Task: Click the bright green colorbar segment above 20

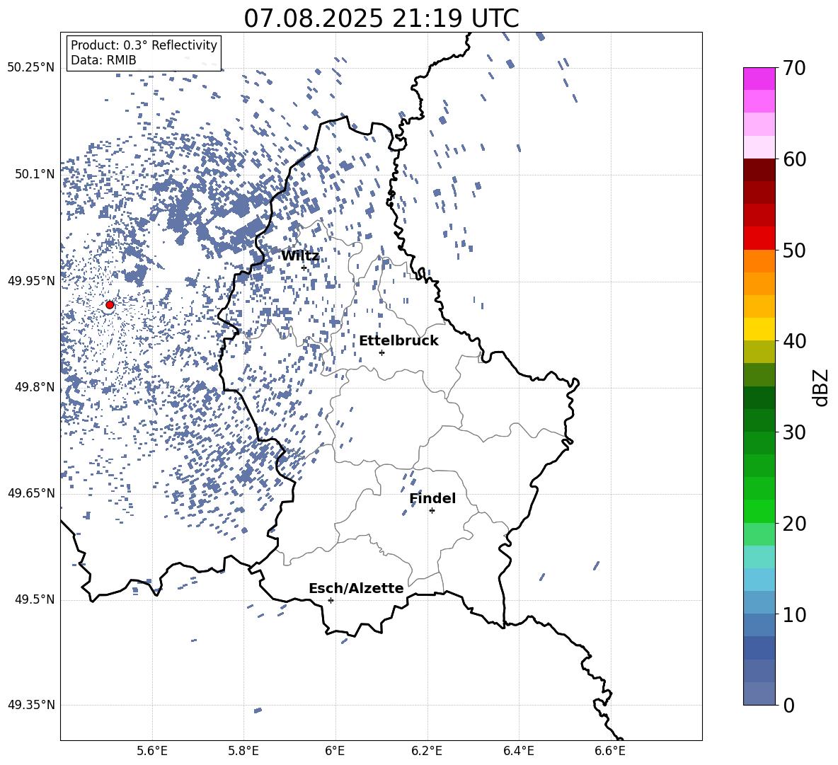Action: (759, 512)
